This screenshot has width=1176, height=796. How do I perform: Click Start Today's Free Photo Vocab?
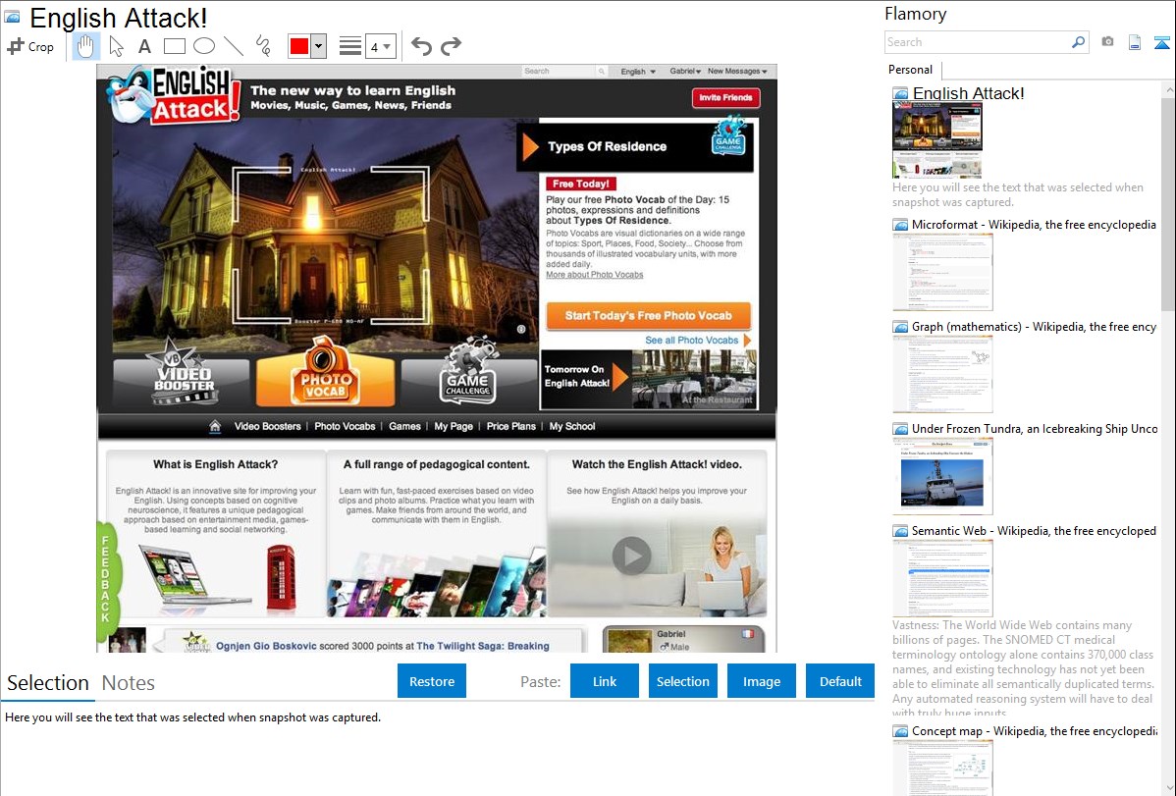pyautogui.click(x=648, y=316)
